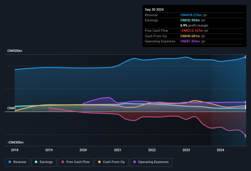Click the 2018 x-axis label
This screenshot has width=251, height=171.
coord(15,150)
